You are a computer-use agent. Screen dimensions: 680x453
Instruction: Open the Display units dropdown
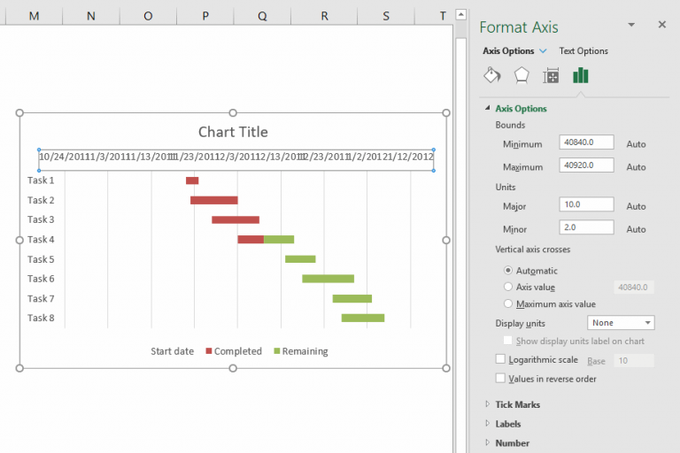[x=621, y=323]
